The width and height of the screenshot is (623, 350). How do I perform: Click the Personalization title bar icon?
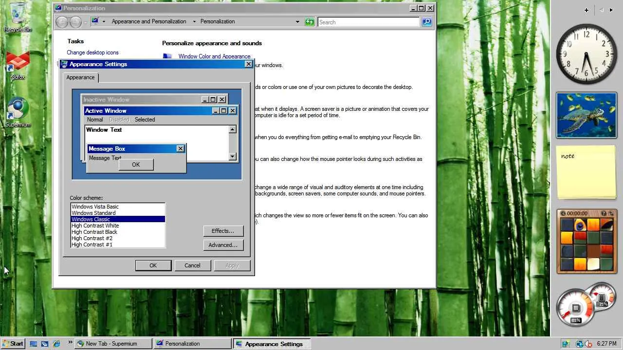coord(58,8)
